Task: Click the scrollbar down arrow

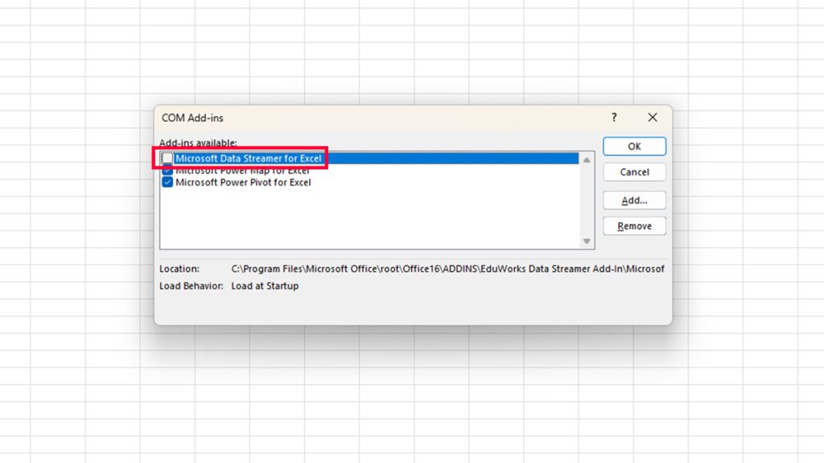Action: click(587, 240)
